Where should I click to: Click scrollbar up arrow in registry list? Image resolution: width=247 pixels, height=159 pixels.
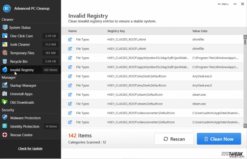click(x=245, y=37)
